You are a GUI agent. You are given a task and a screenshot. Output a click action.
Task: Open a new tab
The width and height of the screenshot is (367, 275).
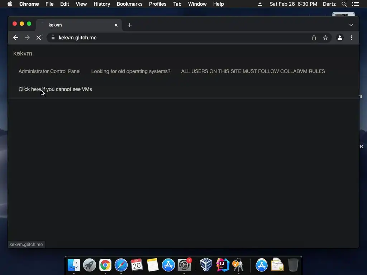130,25
